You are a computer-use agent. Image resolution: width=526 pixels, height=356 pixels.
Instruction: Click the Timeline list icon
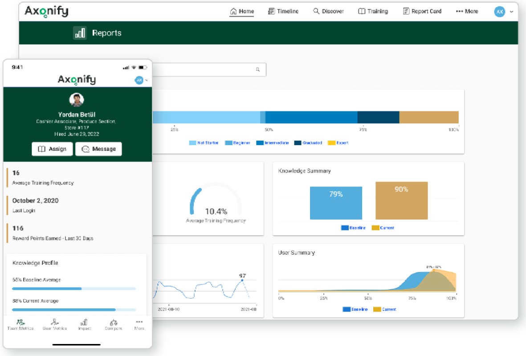tap(271, 12)
